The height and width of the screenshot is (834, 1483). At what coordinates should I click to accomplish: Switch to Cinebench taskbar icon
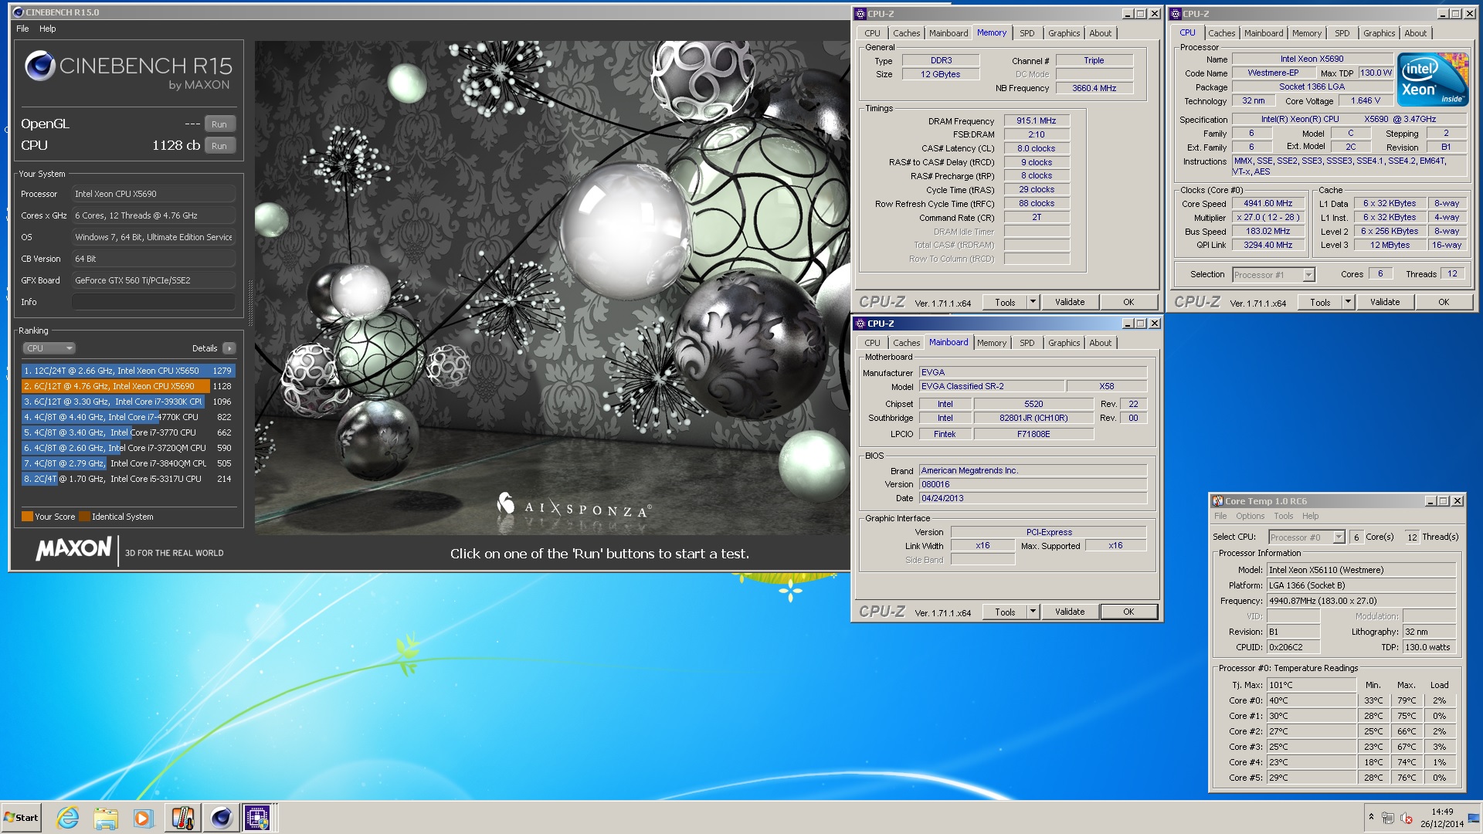click(x=221, y=818)
